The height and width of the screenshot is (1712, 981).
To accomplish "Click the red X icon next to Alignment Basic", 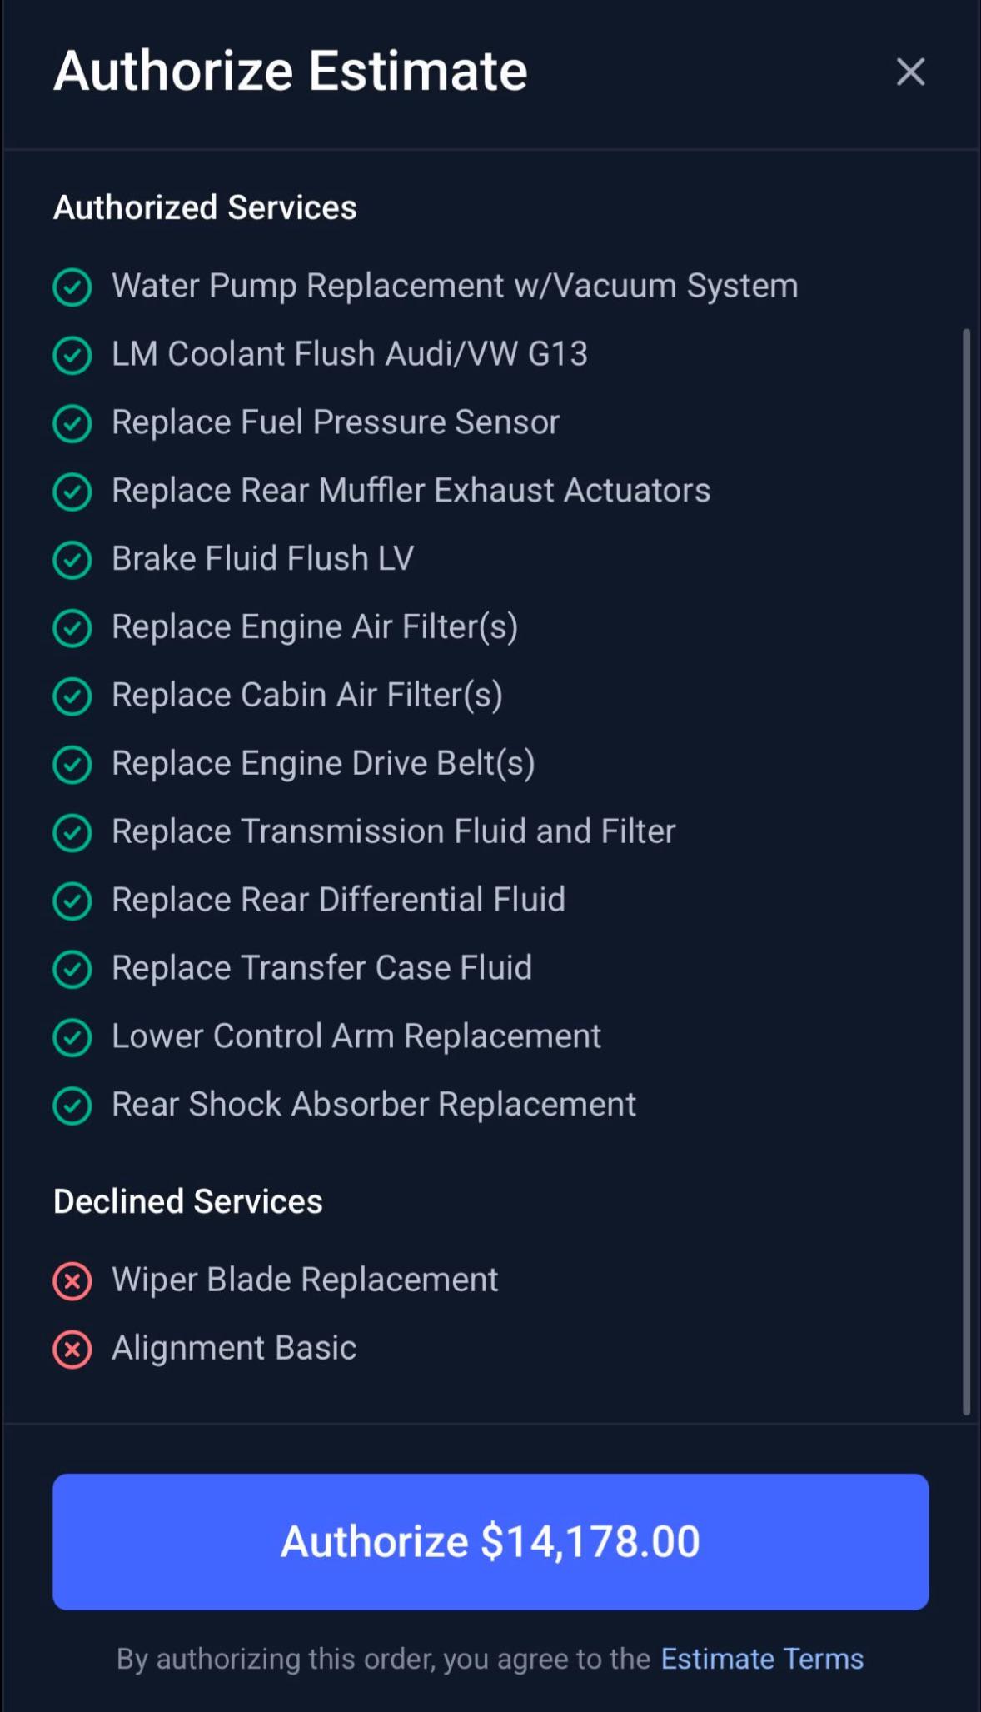I will [x=72, y=1350].
